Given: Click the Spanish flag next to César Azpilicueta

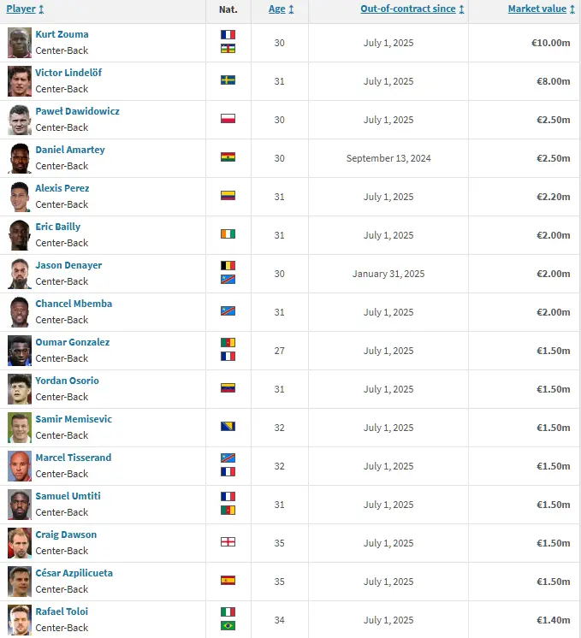Looking at the screenshot, I should coord(228,581).
